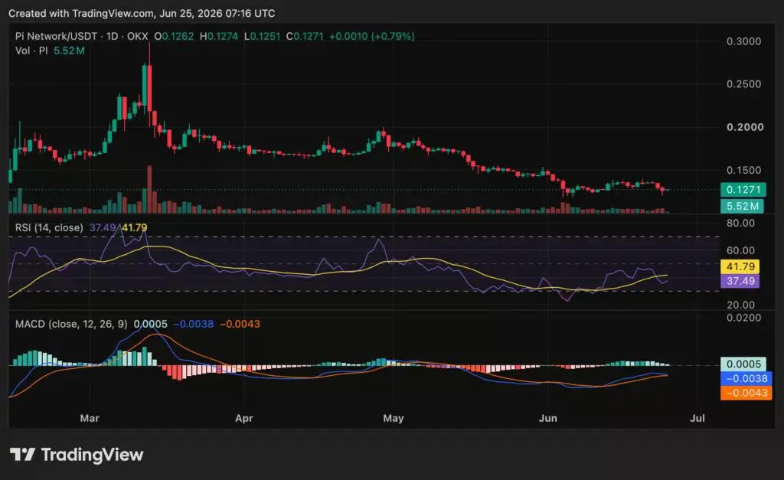Click the MACD (close, 12, 26, 9) label

(71, 324)
